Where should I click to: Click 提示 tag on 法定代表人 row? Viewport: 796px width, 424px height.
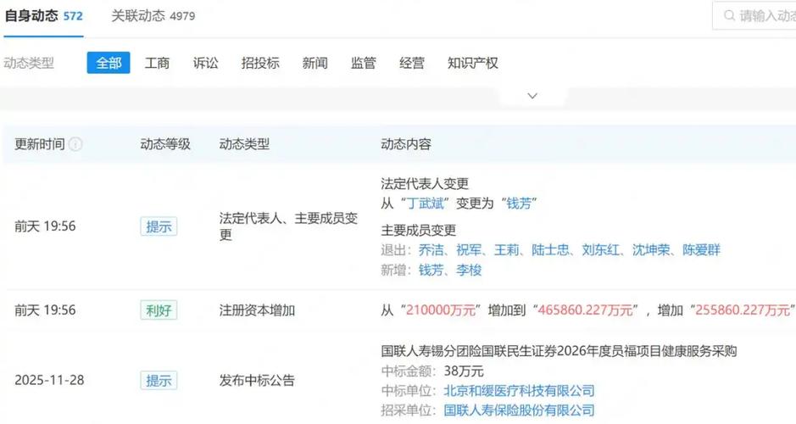click(159, 226)
